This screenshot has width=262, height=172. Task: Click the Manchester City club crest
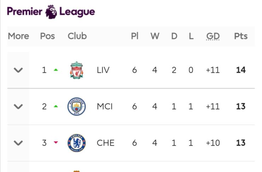pos(76,107)
